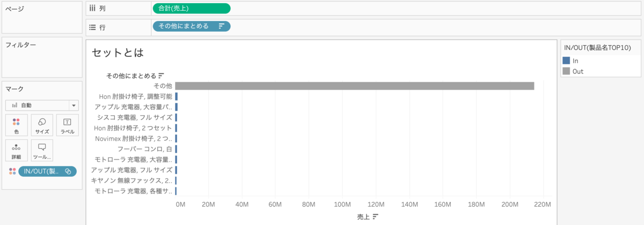Click the マーク card heading
Screen dimensions: 644x225
point(14,89)
